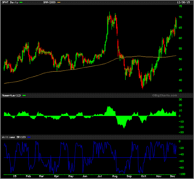
Task: Click the 35 price level axis label
Action: [180, 91]
